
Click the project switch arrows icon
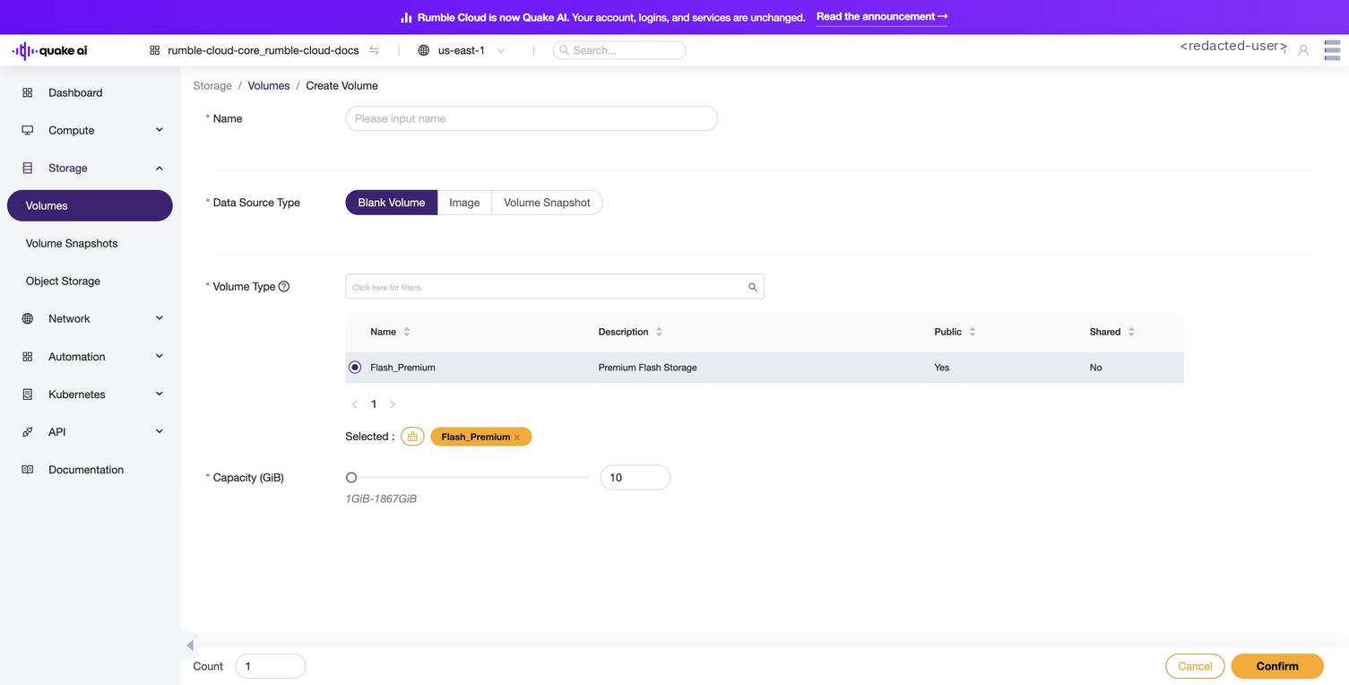[x=374, y=50]
